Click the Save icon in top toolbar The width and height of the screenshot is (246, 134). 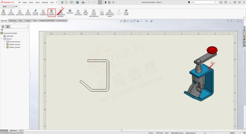click(77, 2)
